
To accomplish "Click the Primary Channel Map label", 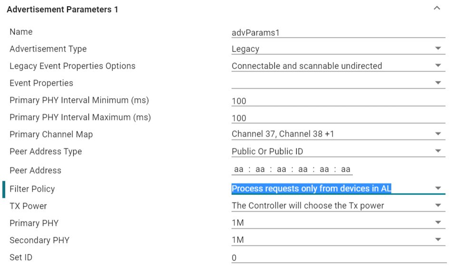I will click(51, 134).
